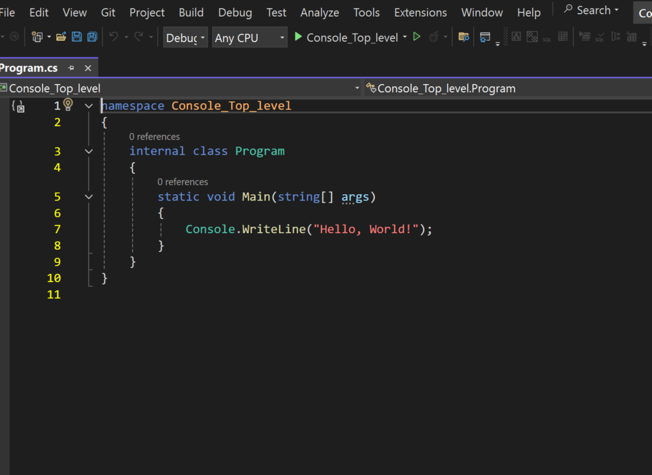Click the Find in Files folder icon
The image size is (652, 475).
464,38
